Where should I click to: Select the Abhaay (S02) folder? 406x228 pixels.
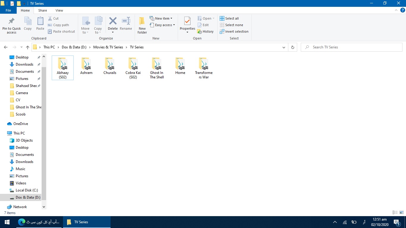[63, 68]
